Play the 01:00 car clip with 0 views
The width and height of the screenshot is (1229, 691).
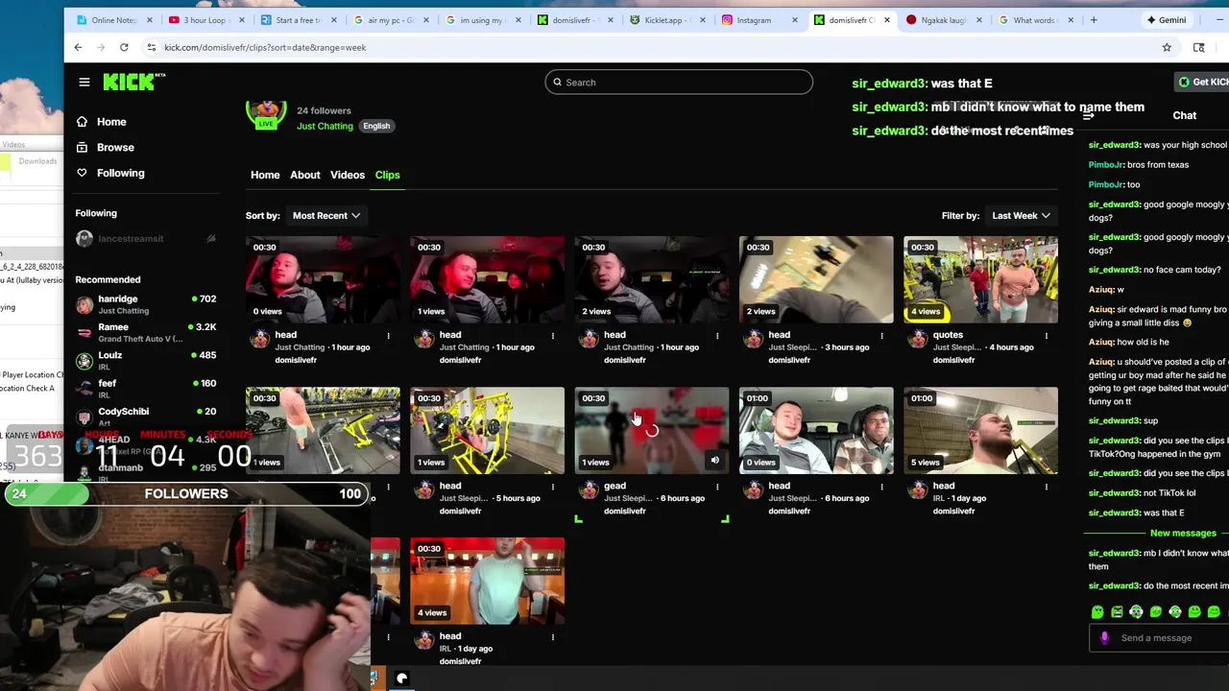816,431
